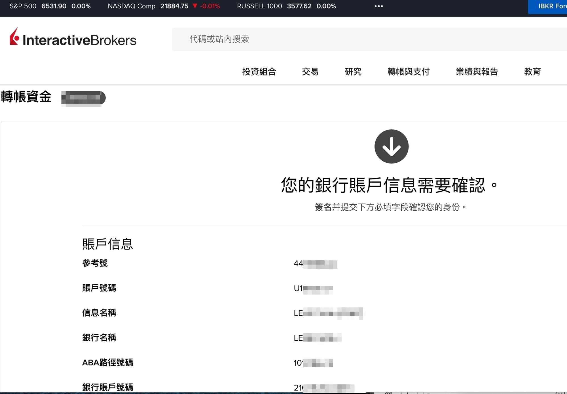Image resolution: width=567 pixels, height=394 pixels.
Task: Click the S&P 500 ticker quote
Action: click(x=50, y=6)
